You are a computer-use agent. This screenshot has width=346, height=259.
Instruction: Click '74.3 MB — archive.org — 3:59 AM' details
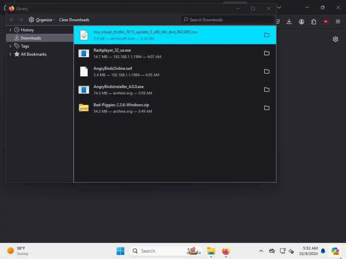123,93
